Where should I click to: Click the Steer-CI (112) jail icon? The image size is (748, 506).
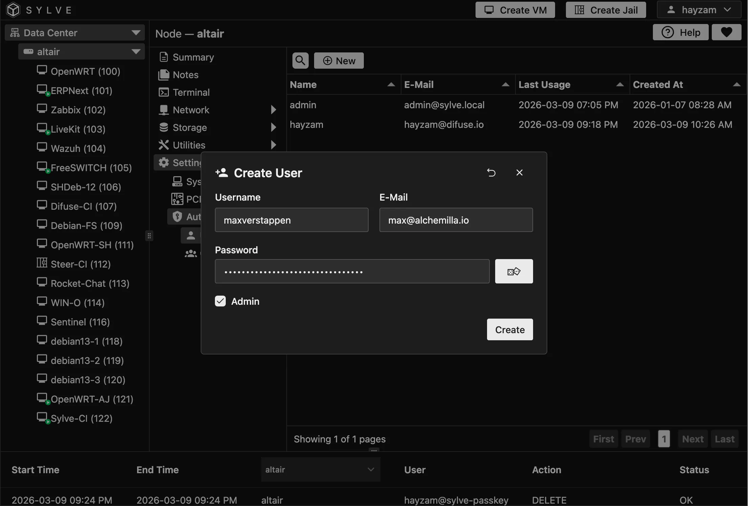(x=42, y=263)
